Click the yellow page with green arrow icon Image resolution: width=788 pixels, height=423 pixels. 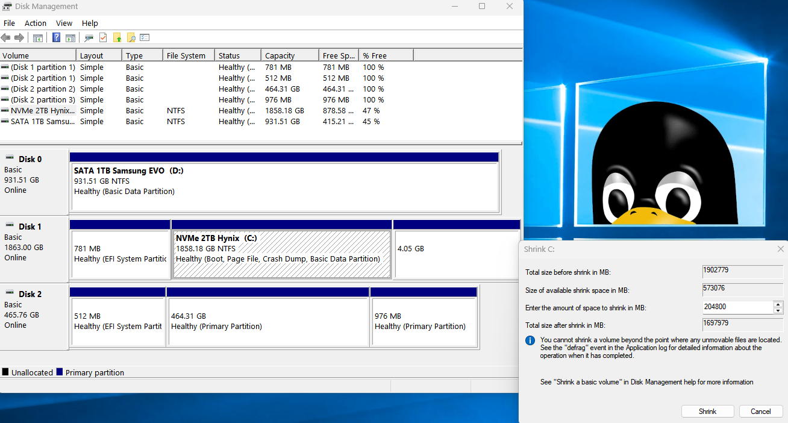click(x=117, y=38)
